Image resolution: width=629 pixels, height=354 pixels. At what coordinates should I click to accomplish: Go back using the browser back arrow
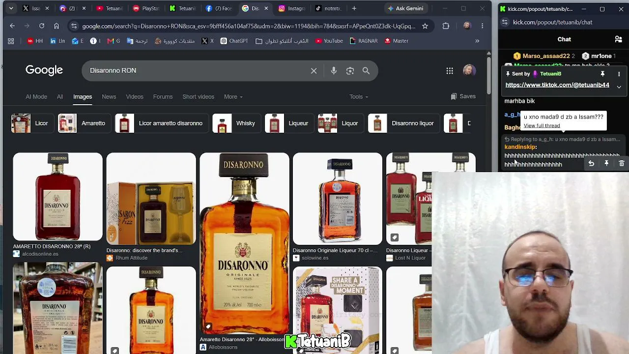click(12, 26)
